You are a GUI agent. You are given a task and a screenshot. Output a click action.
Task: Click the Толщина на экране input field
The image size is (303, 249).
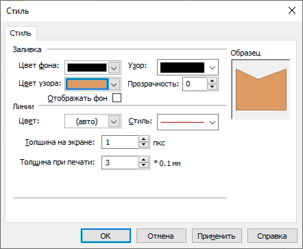pos(120,142)
